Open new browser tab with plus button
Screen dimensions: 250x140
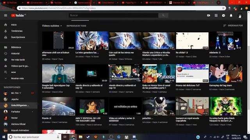pos(219,3)
